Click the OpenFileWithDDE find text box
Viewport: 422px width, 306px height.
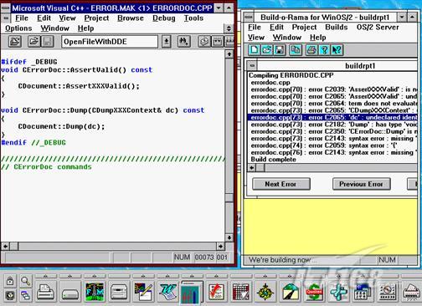coord(110,42)
